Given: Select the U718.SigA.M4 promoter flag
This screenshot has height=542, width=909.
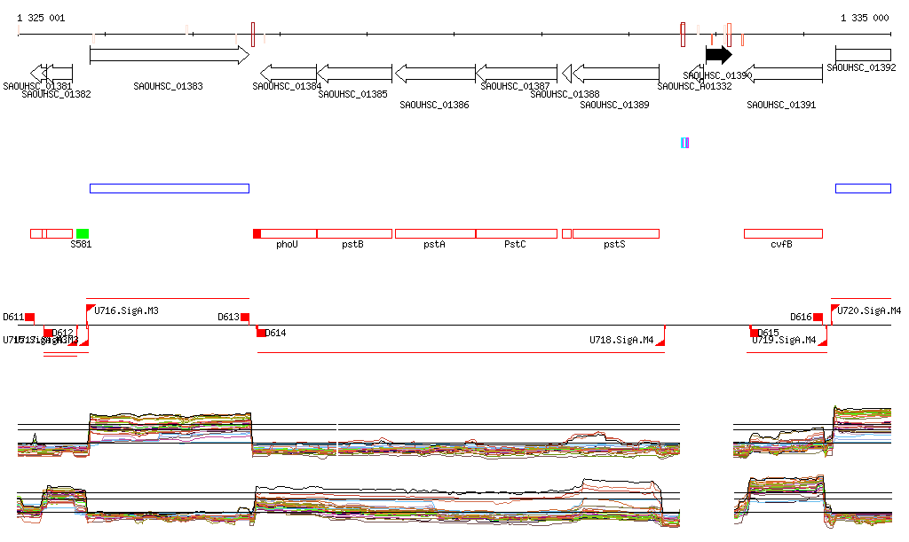Looking at the screenshot, I should coord(660,342).
